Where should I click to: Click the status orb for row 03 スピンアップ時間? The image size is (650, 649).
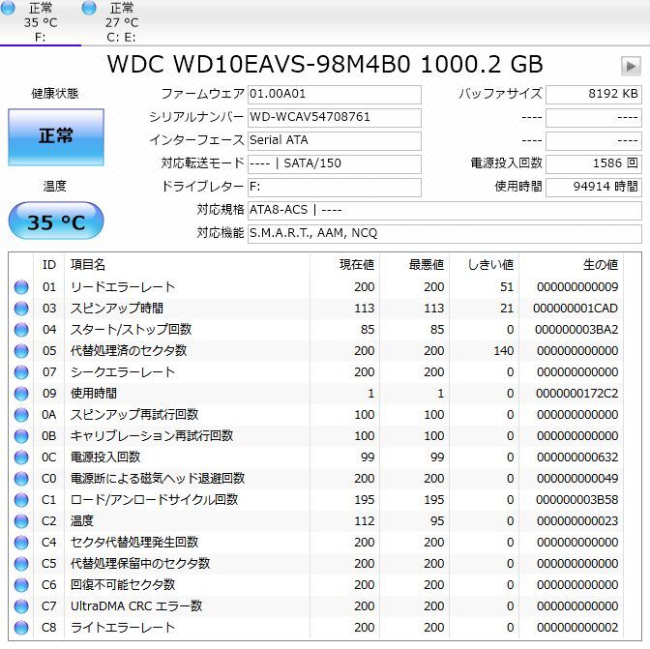point(21,309)
